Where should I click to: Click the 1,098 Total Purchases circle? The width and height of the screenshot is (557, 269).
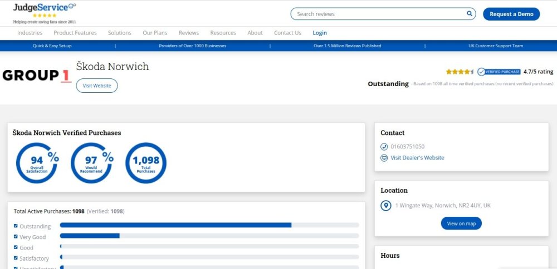click(x=146, y=163)
